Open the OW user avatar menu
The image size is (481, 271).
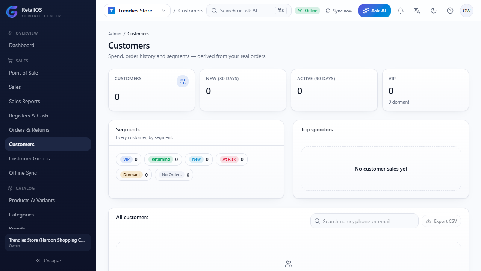pyautogui.click(x=467, y=11)
